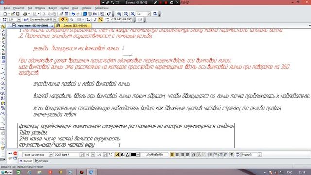Align text to the right

(182, 155)
